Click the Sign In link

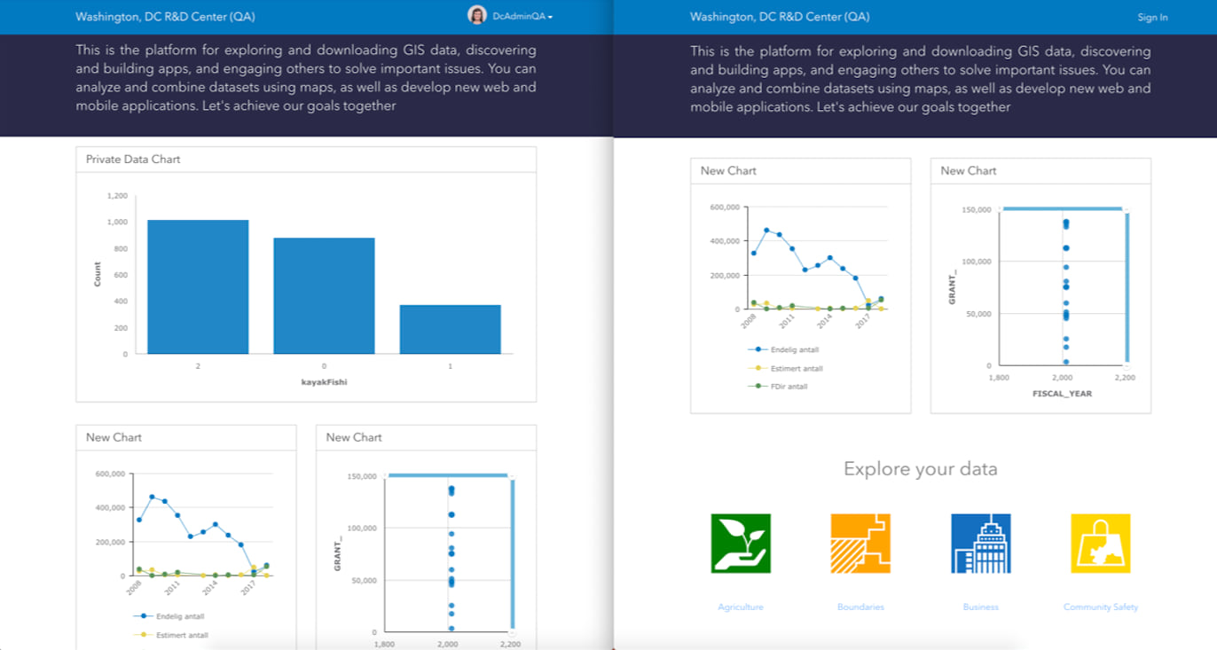[x=1152, y=16]
